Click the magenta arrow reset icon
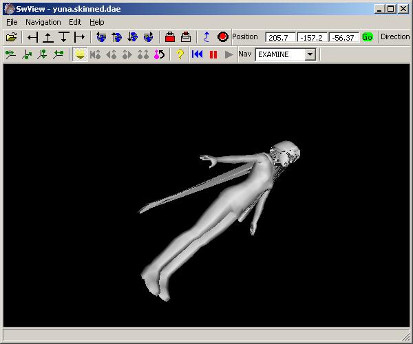 pyautogui.click(x=159, y=54)
